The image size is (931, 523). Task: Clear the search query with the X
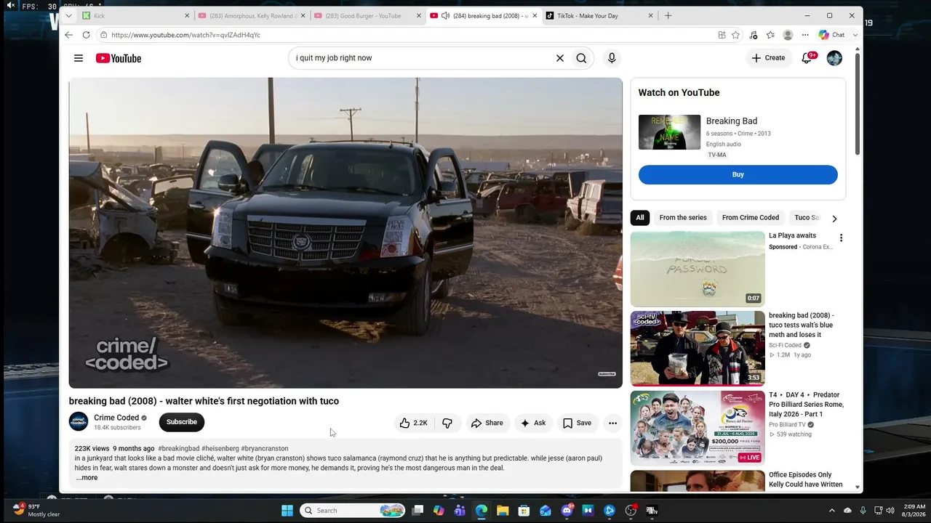coord(560,58)
